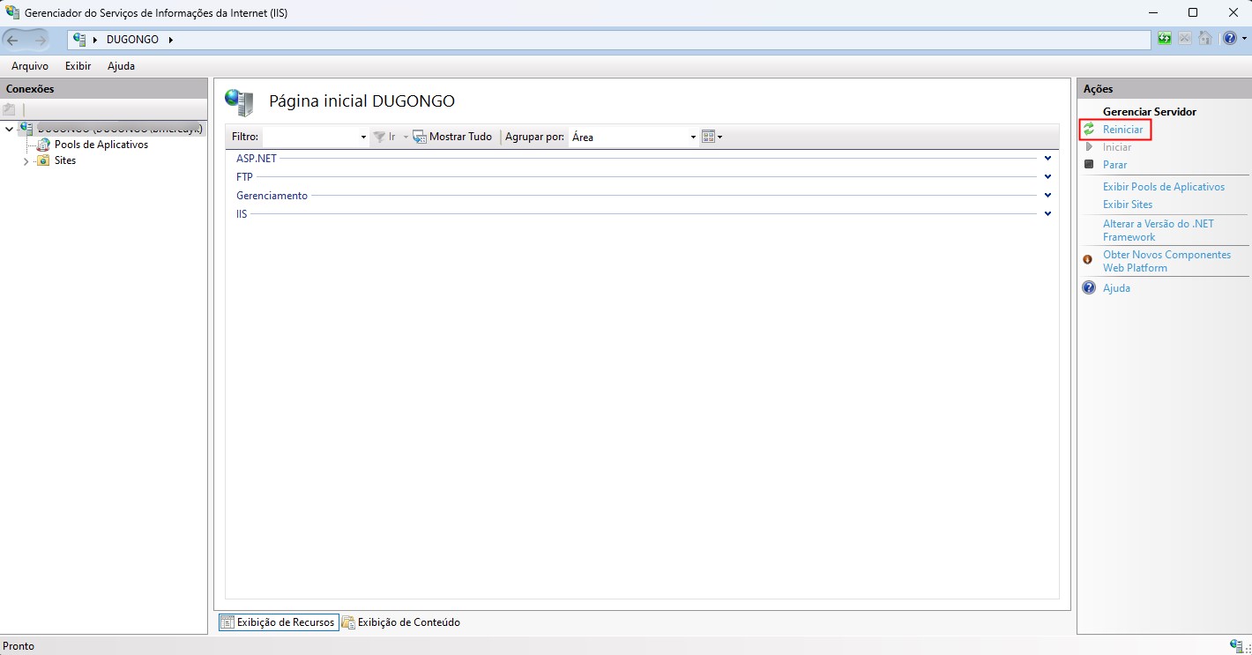Click the DUGONGO breadcrumb in the address bar
Screen dimensions: 1252x655
tap(132, 40)
